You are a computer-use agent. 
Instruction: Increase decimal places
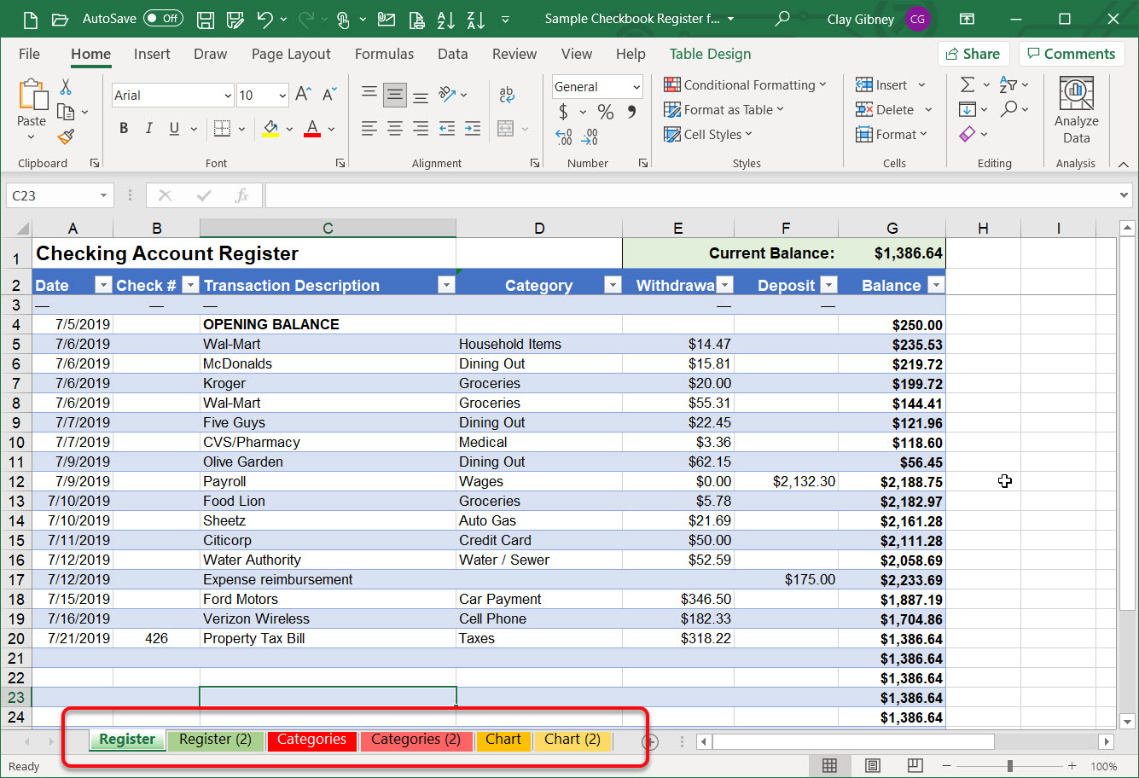click(x=563, y=136)
